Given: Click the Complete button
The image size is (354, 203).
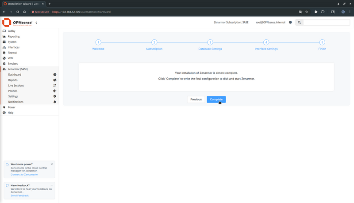Looking at the screenshot, I should 216,100.
